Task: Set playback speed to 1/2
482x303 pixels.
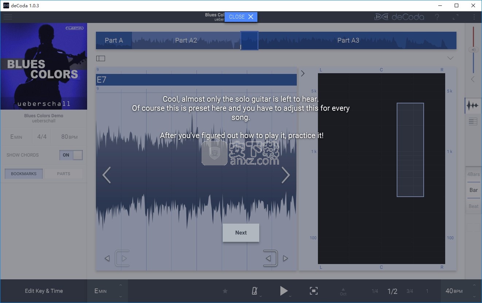Action: click(x=392, y=291)
